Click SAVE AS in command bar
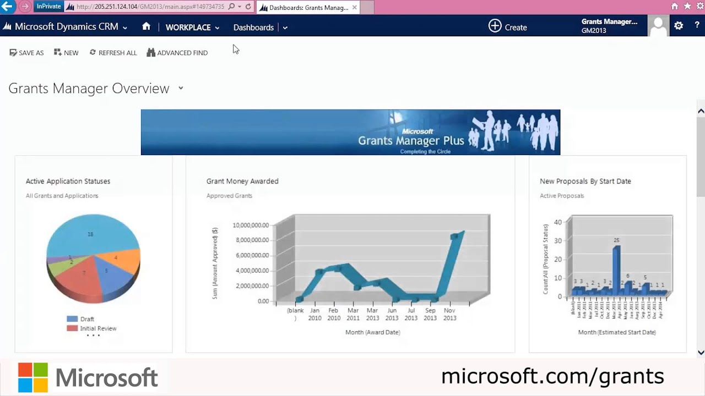This screenshot has width=705, height=396. coord(26,53)
